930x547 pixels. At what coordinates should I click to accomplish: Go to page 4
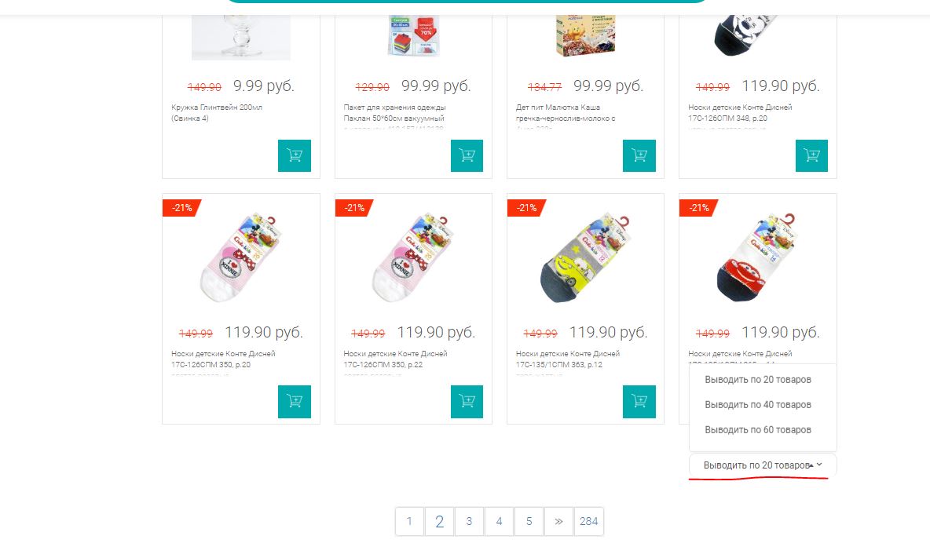(x=500, y=522)
